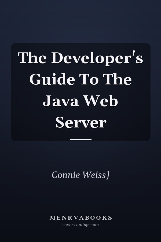Click the publisher name 'MENRVABOOKS'
The image size is (161, 242).
80,218
